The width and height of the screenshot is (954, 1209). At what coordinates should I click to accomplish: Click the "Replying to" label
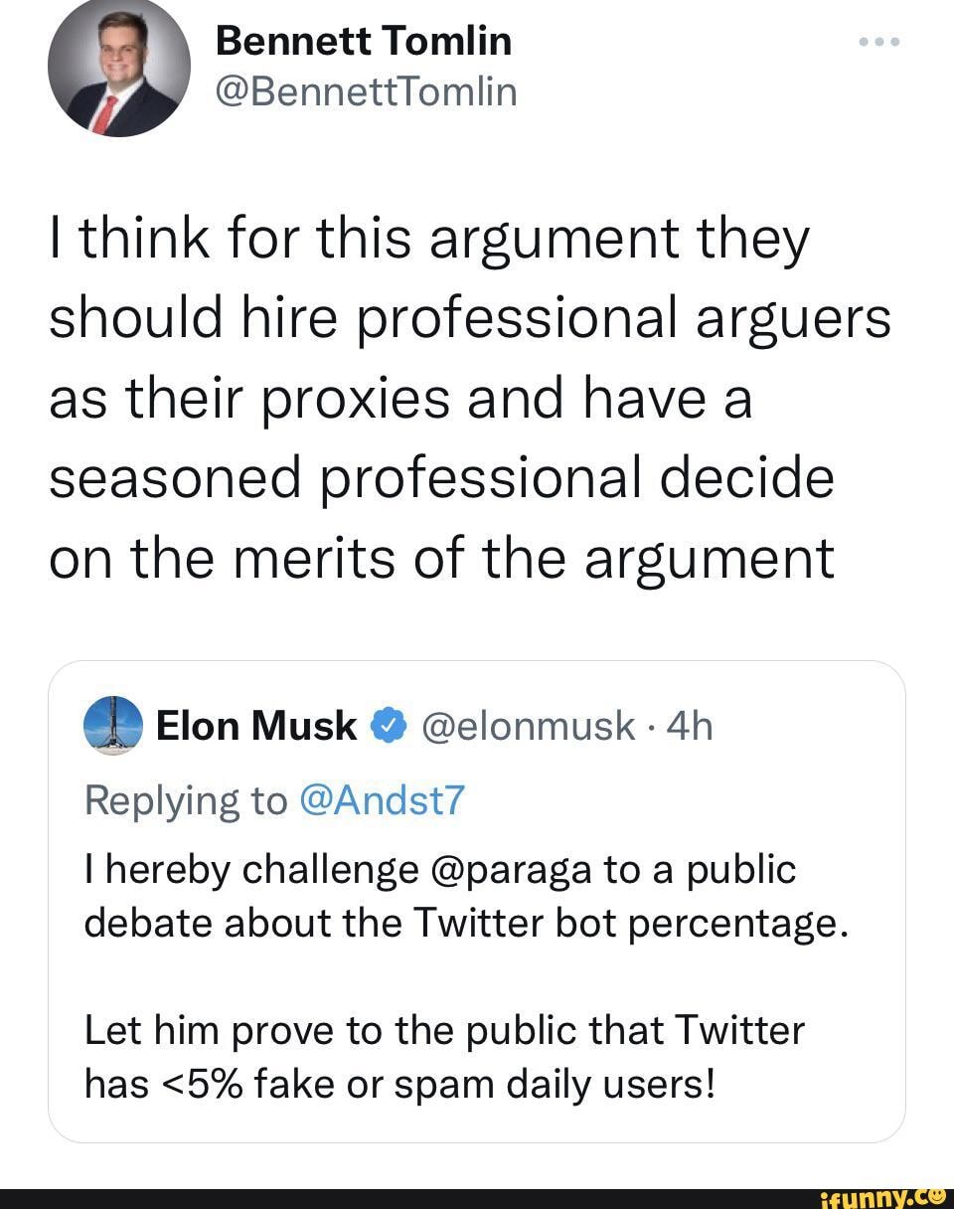coord(185,799)
